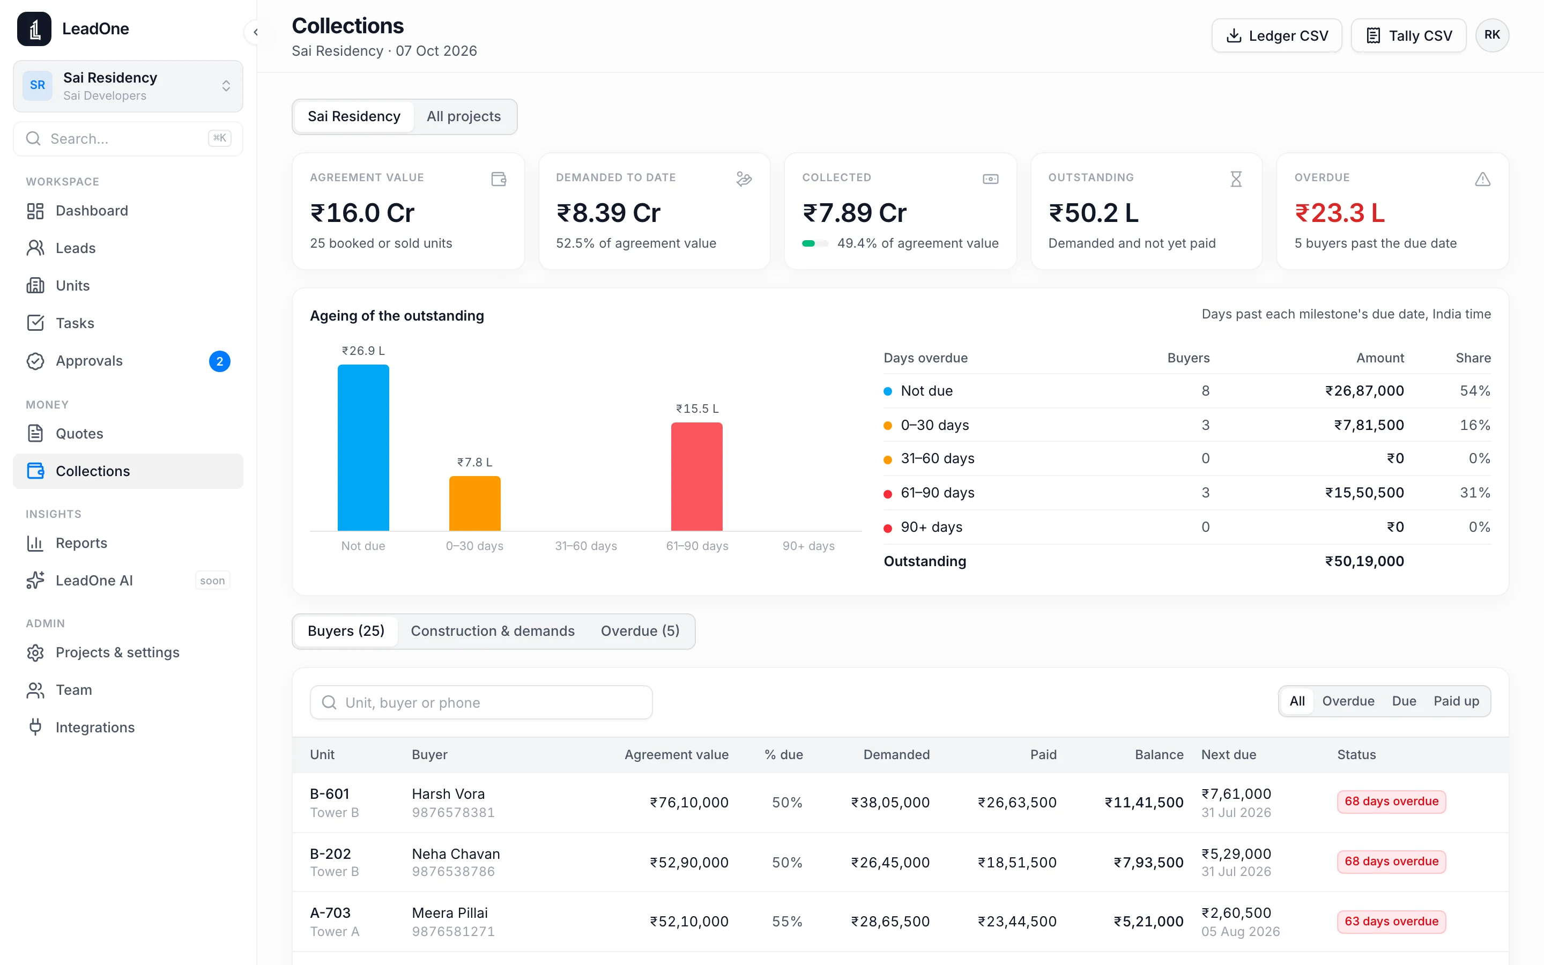
Task: Open the Team page
Action: [128, 690]
